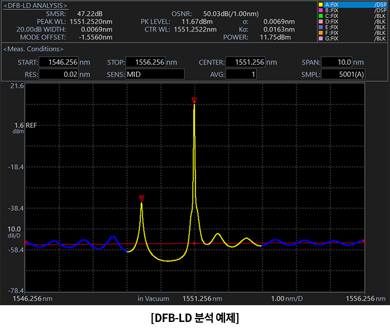390x332 pixels.
Task: Click the 1551.256 nm center axis label
Action: tap(202, 299)
